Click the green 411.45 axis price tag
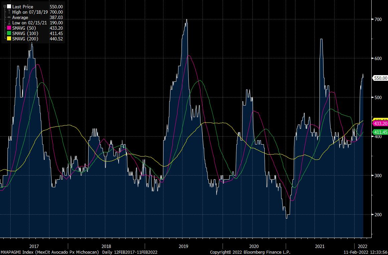388x255 pixels. click(380, 132)
